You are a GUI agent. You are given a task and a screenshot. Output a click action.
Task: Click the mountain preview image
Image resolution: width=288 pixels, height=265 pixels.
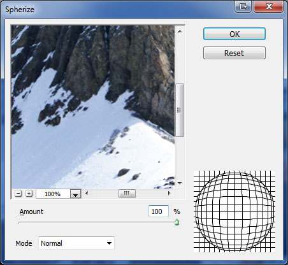[93, 107]
